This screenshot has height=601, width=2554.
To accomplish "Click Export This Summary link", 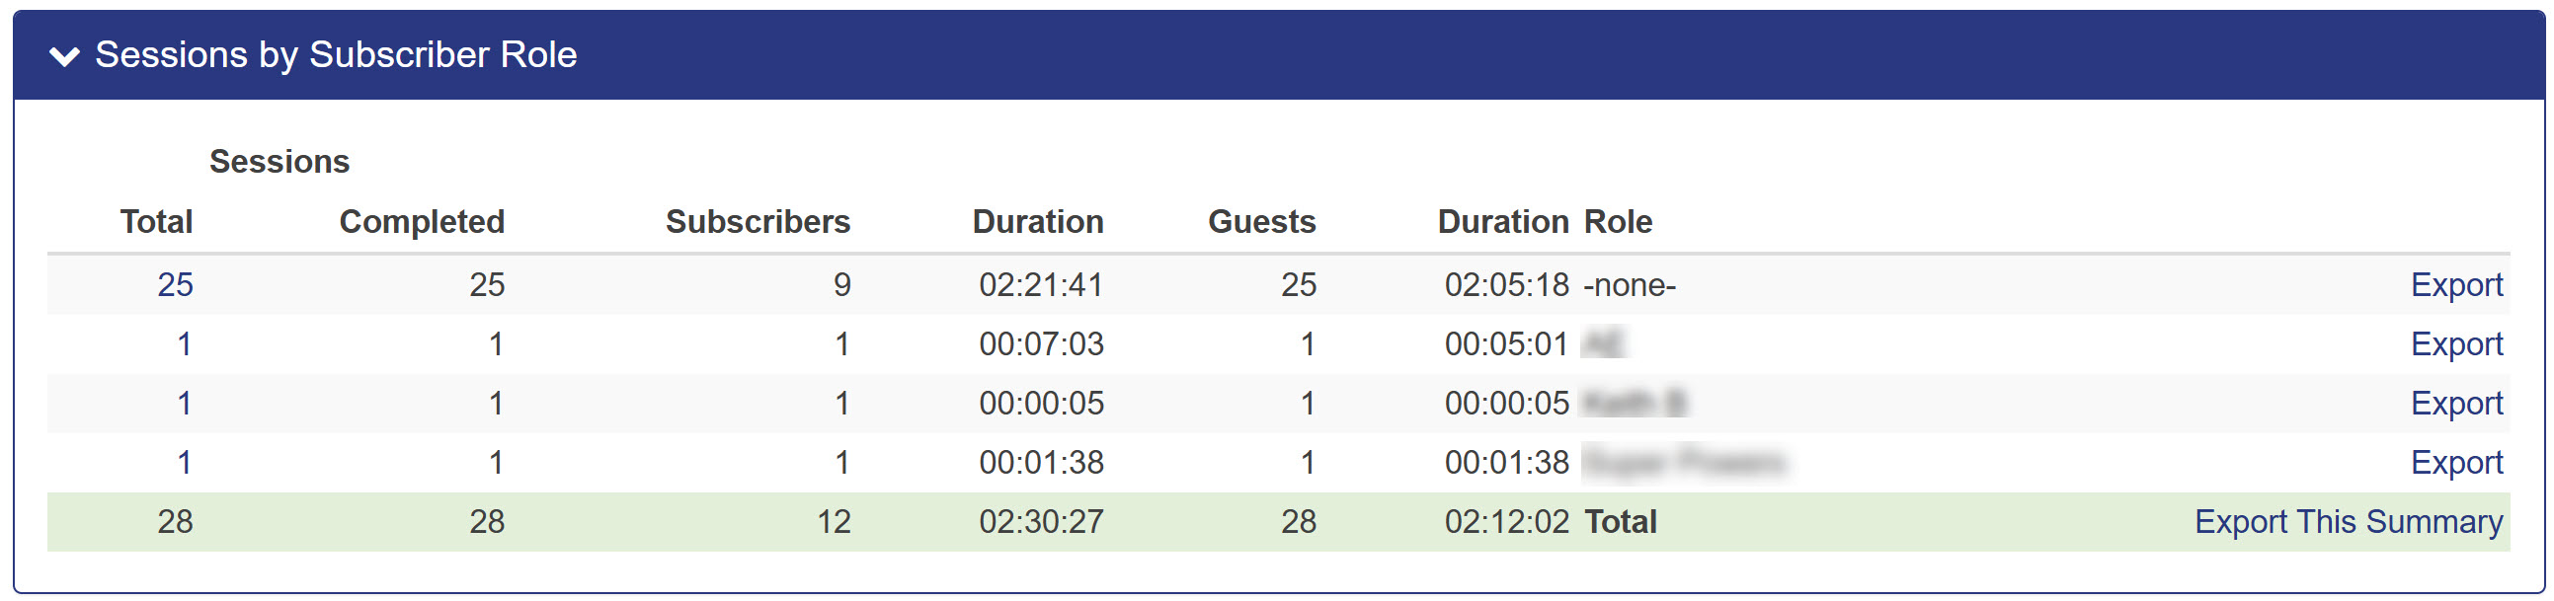I will [2347, 522].
